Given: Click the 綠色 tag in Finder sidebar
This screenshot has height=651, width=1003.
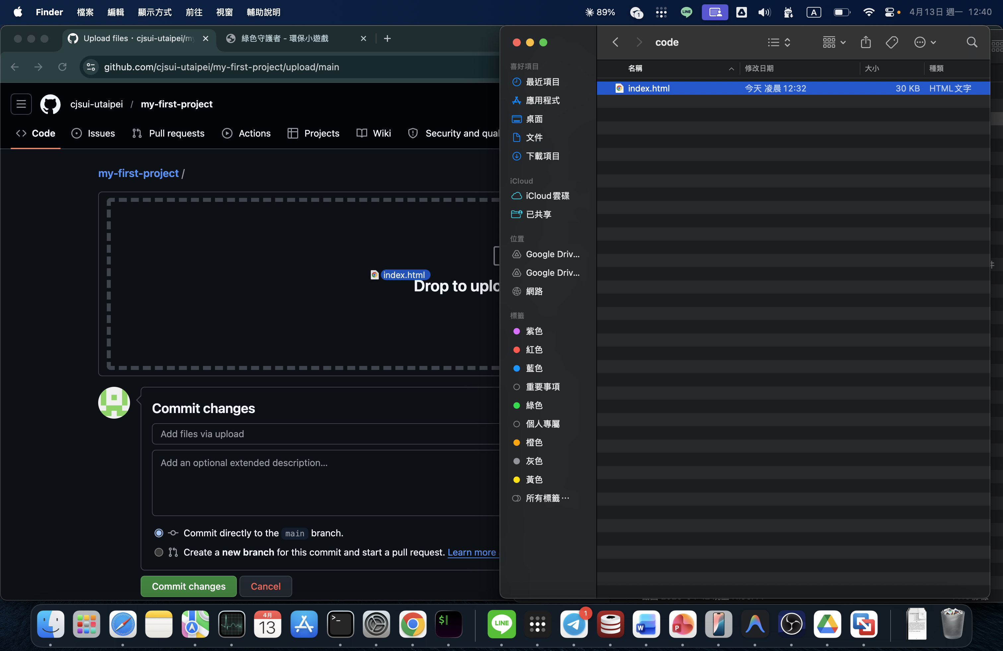Looking at the screenshot, I should point(534,405).
